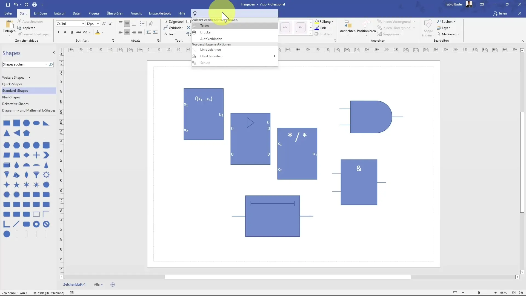526x296 pixels.
Task: Open the Ausrichten button
Action: pyautogui.click(x=348, y=27)
